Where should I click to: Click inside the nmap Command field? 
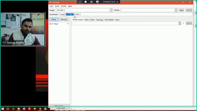coord(126,14)
